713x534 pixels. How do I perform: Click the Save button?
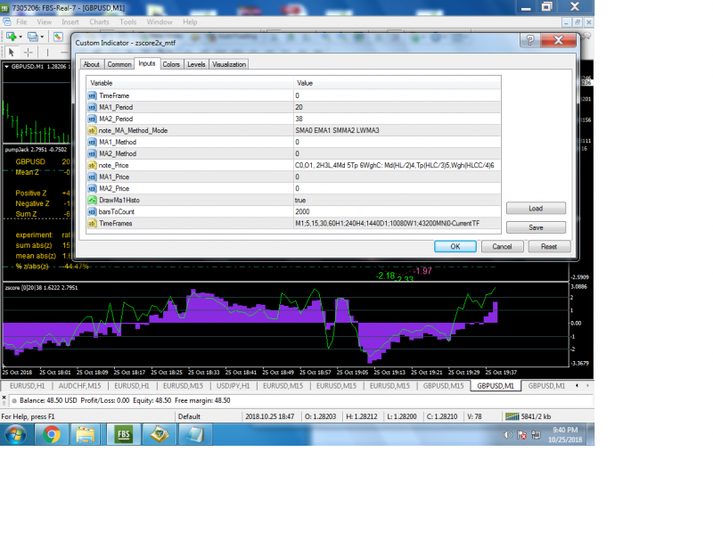point(536,227)
